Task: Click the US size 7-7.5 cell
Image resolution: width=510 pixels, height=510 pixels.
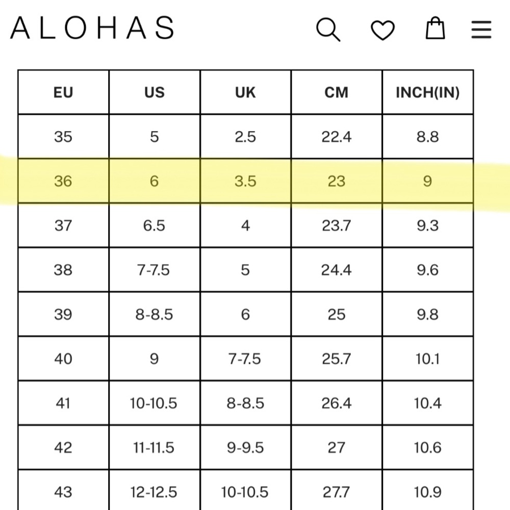Action: click(x=155, y=270)
